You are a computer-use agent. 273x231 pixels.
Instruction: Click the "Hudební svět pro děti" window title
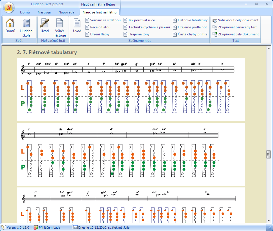coord(48,4)
